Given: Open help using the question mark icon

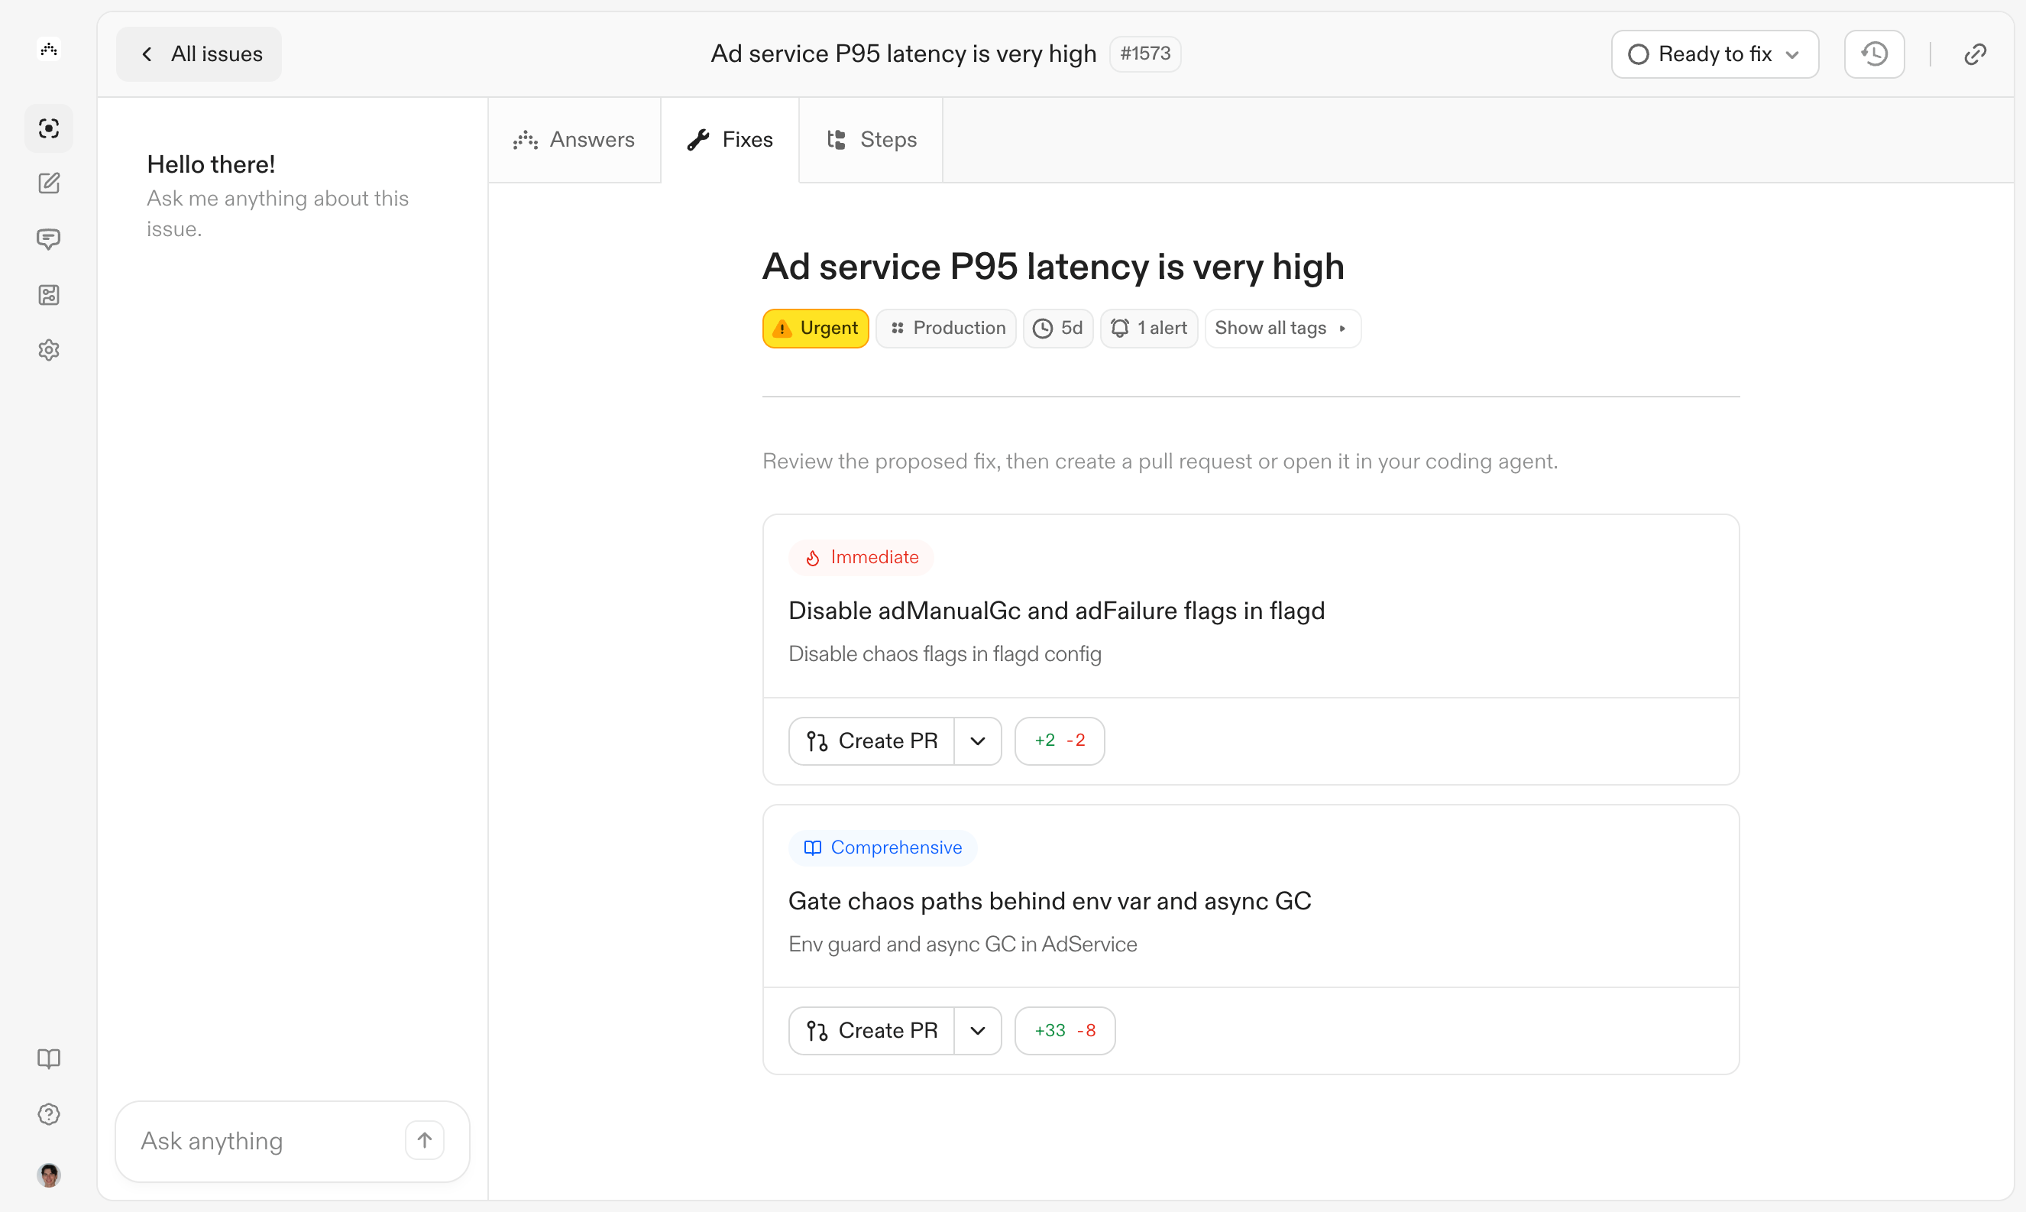Looking at the screenshot, I should pos(49,1113).
